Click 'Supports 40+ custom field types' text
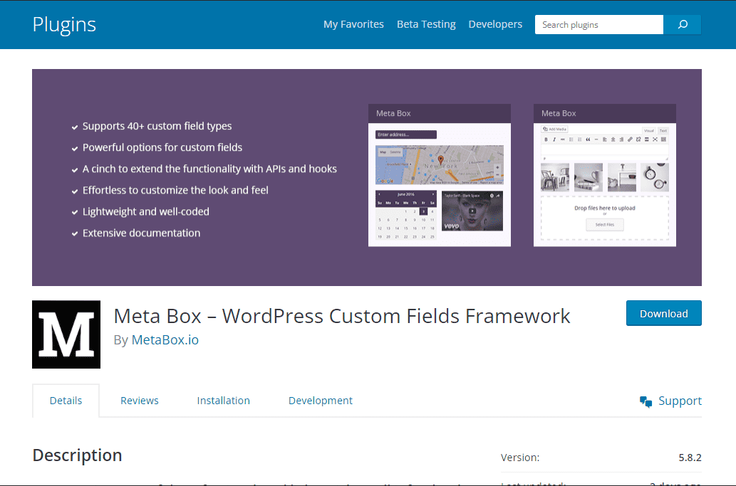736x486 pixels. point(157,126)
